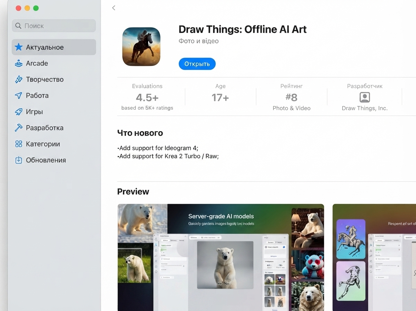
Task: Click the Draw Things: Offline AI Art title
Action: (x=243, y=30)
